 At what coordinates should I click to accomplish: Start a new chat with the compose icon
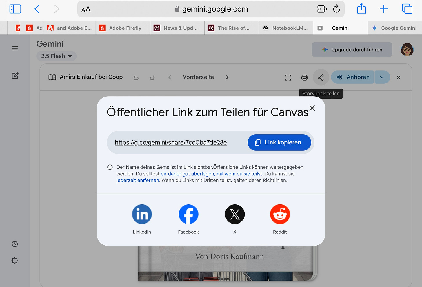(x=15, y=76)
